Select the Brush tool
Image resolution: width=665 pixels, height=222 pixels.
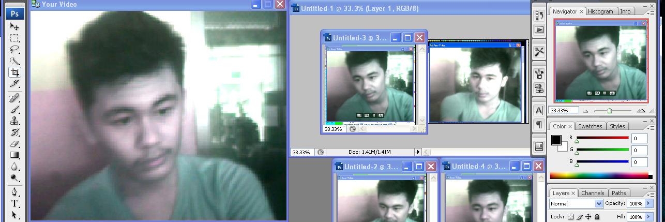click(x=14, y=109)
